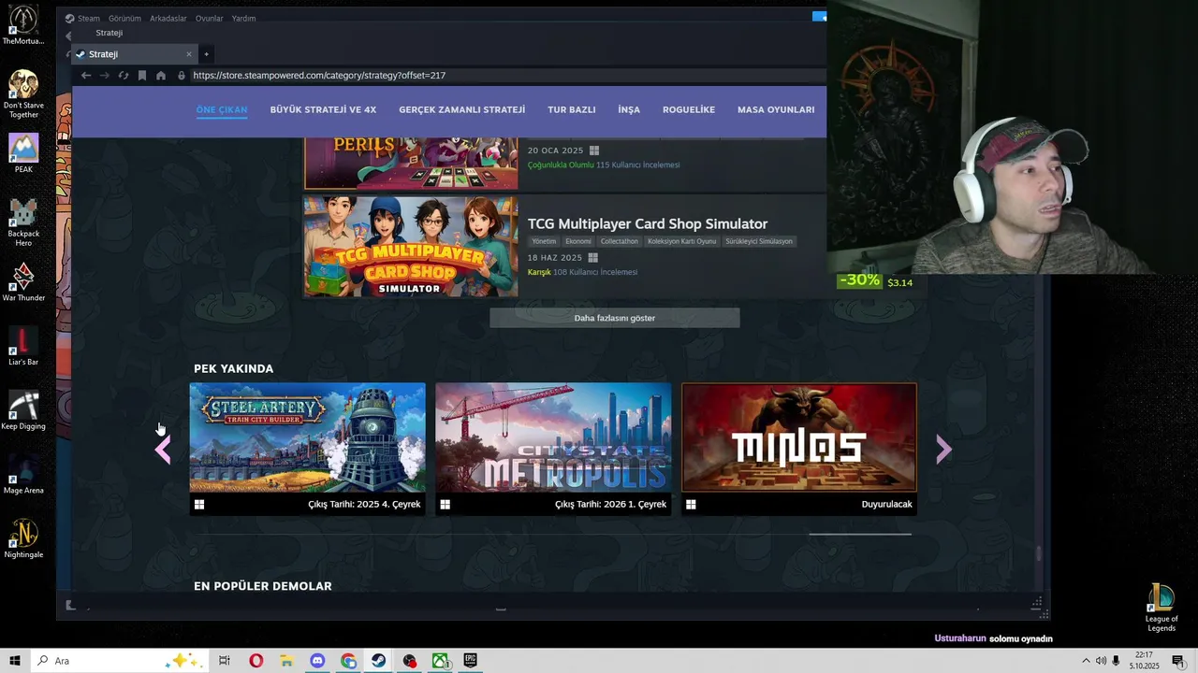
Task: Click the Collectathon tag
Action: 620,241
